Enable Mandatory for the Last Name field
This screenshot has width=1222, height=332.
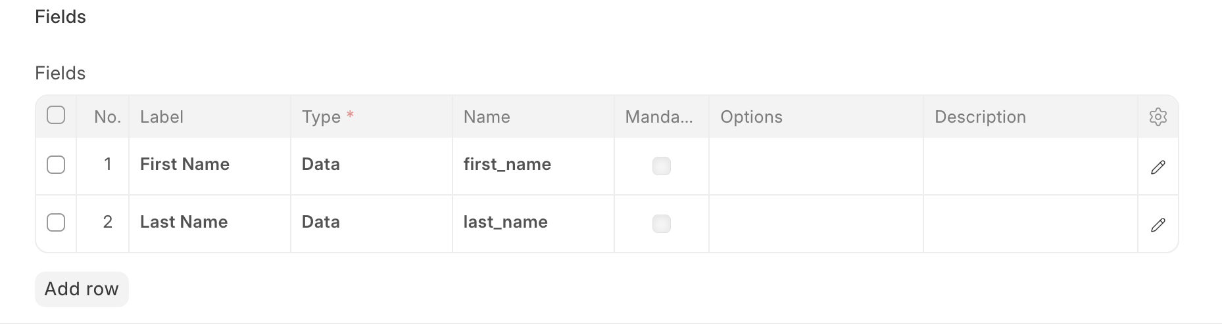(661, 224)
